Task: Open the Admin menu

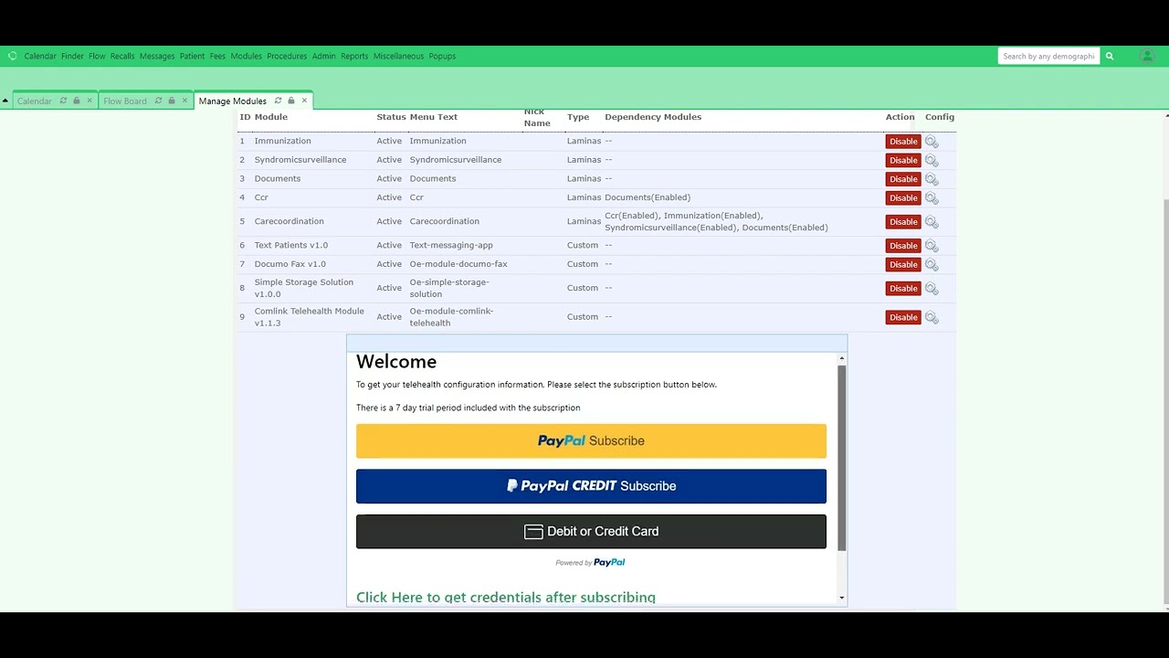Action: pos(323,56)
